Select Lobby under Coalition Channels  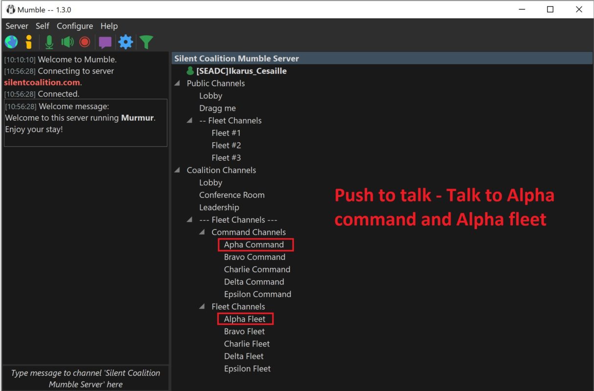coord(211,182)
